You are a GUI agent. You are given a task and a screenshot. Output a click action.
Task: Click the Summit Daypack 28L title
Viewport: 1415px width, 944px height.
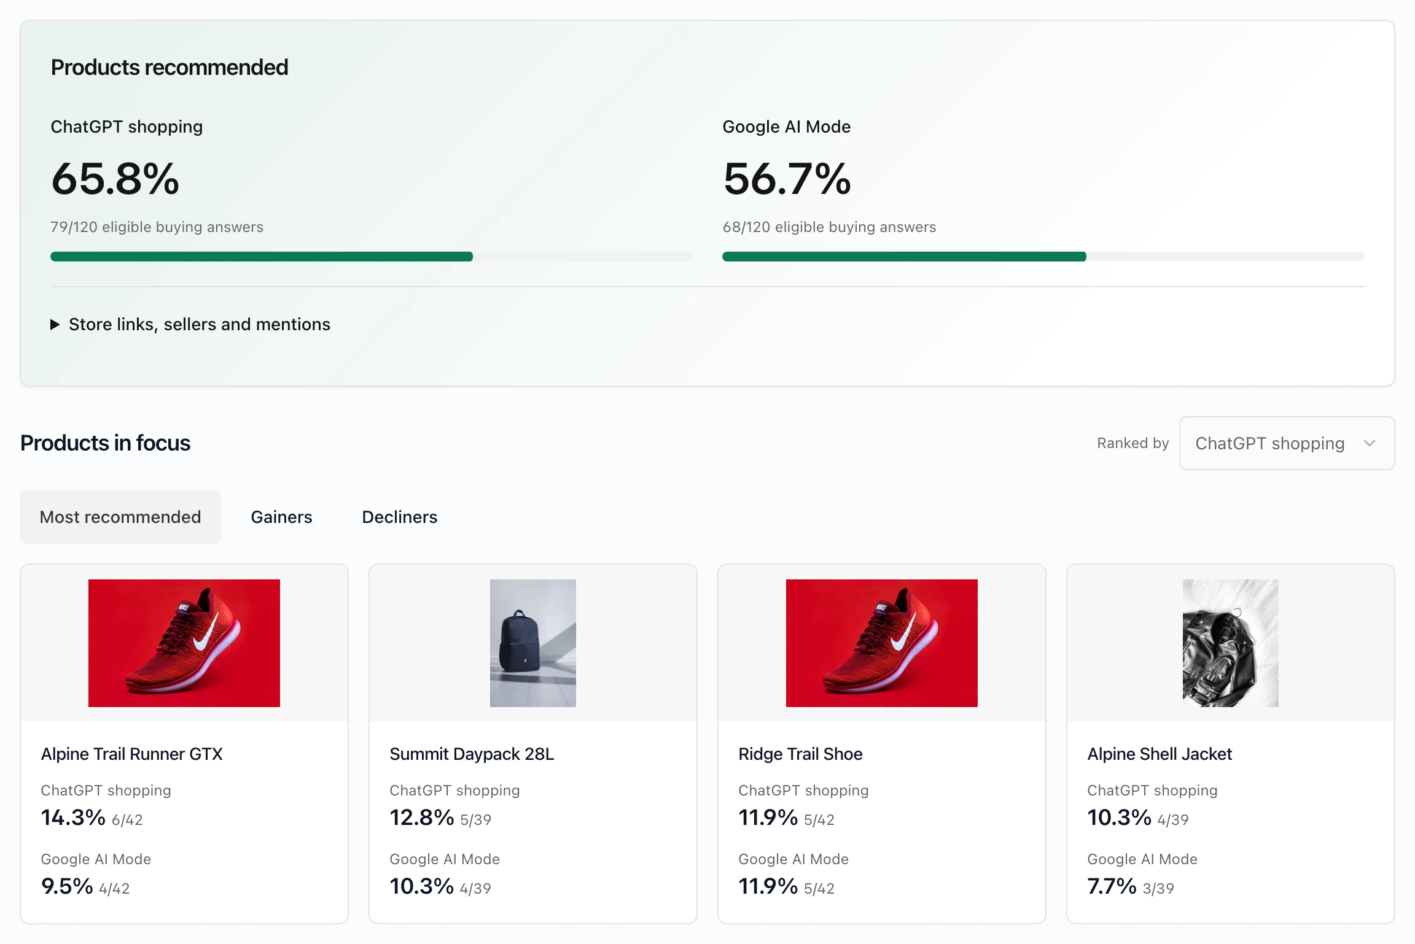tap(472, 754)
